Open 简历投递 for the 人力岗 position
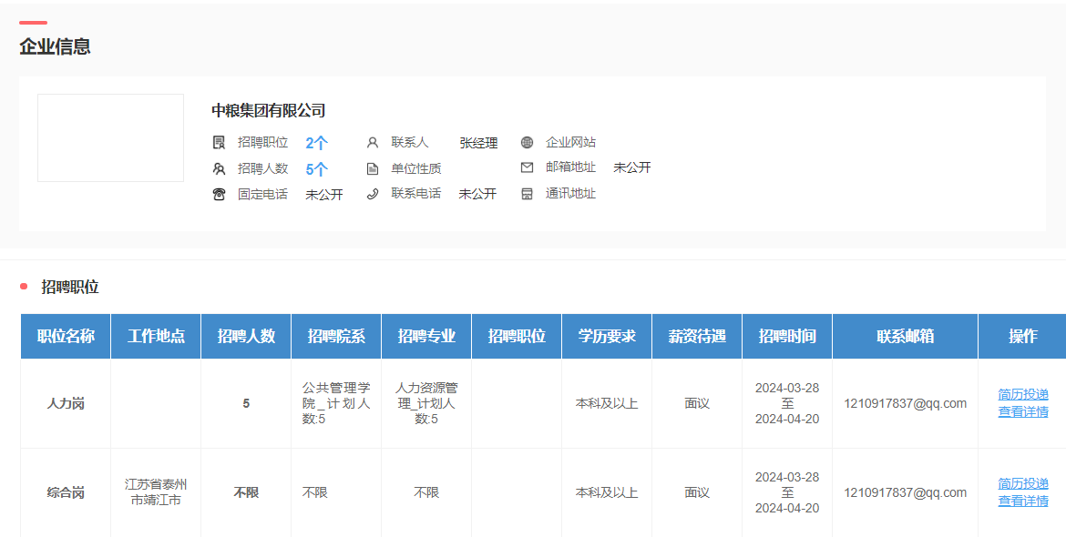 (1022, 394)
